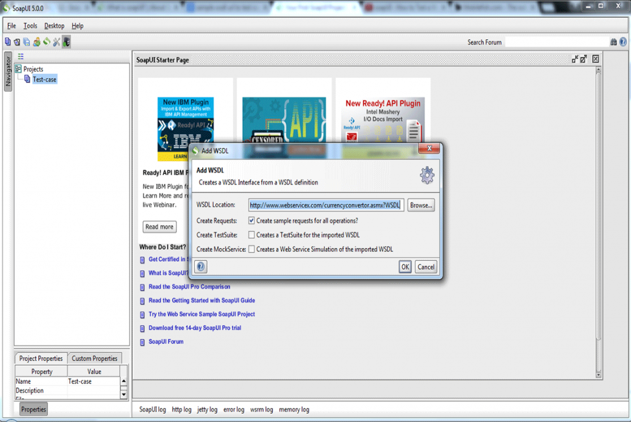
Task: Click the WSDL Location input field
Action: tap(325, 205)
